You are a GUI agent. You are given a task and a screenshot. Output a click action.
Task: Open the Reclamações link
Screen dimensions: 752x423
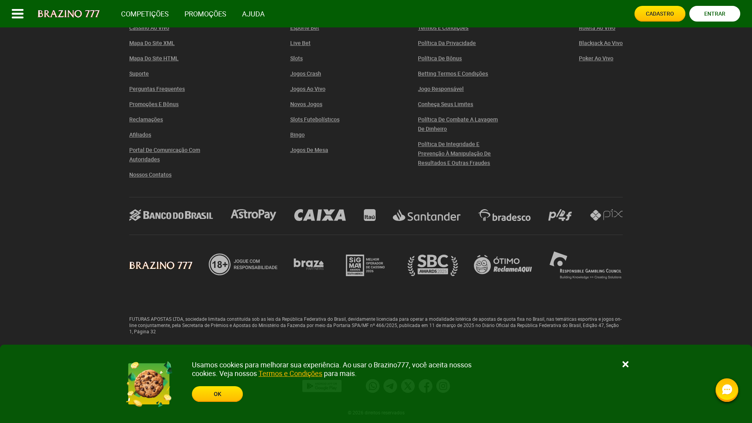[x=146, y=119]
